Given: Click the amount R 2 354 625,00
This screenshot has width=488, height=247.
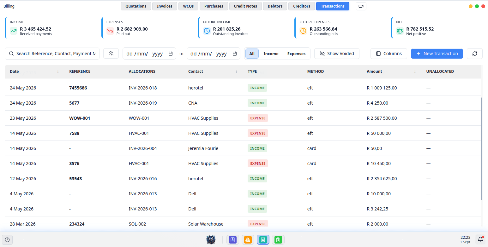Looking at the screenshot, I should [382, 179].
